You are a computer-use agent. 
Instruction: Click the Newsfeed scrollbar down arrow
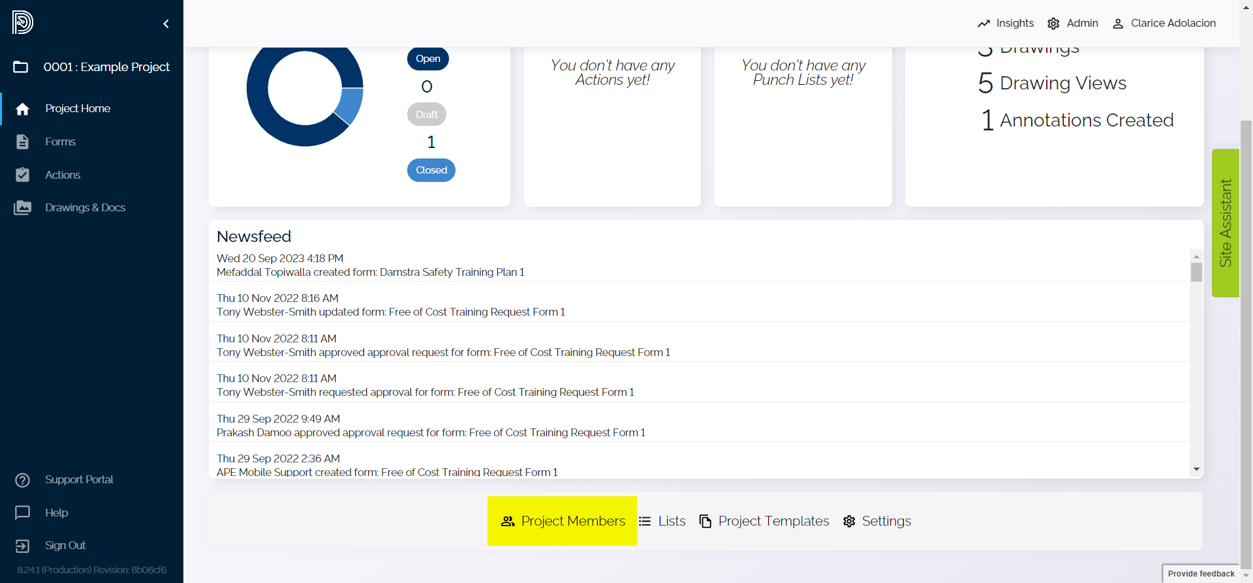click(x=1196, y=469)
